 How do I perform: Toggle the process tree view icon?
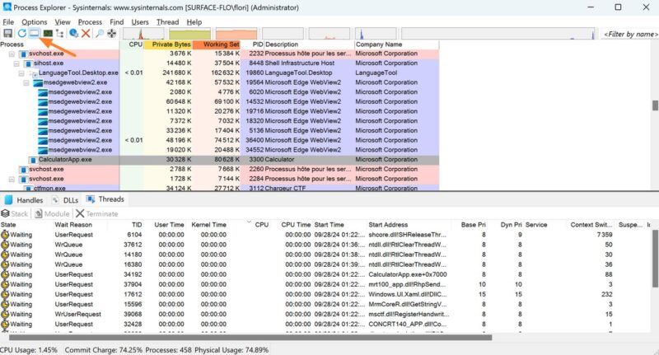click(60, 33)
